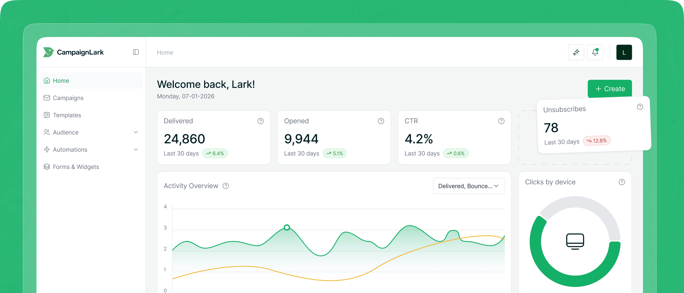The width and height of the screenshot is (684, 293).
Task: Click the Home breadcrumb in the top bar
Action: click(165, 52)
